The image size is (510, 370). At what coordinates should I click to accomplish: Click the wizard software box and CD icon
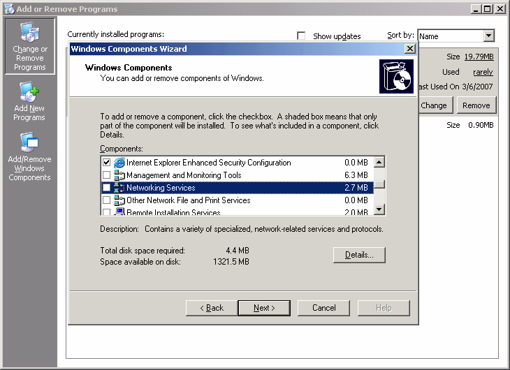point(396,76)
